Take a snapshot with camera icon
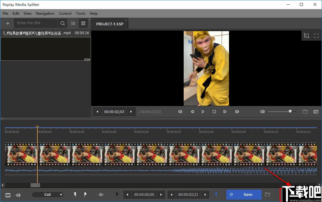This screenshot has height=202, width=322. 316,112
